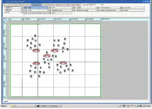
Task: Choose the GSM application
Action: [x=132, y=10]
